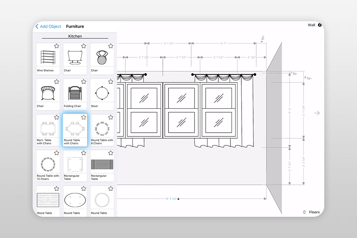
Task: Open the Wall info icon
Action: [320, 25]
